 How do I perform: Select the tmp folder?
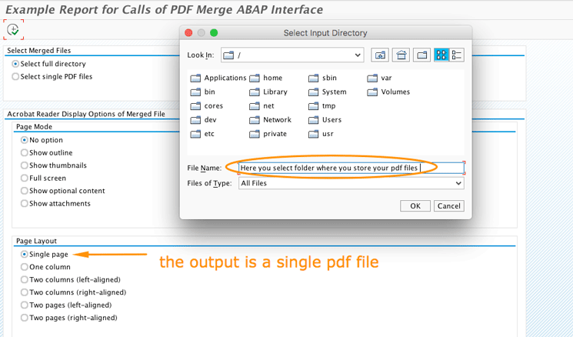click(x=322, y=106)
